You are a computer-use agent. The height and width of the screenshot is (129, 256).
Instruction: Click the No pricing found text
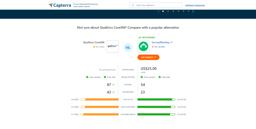[107, 70]
